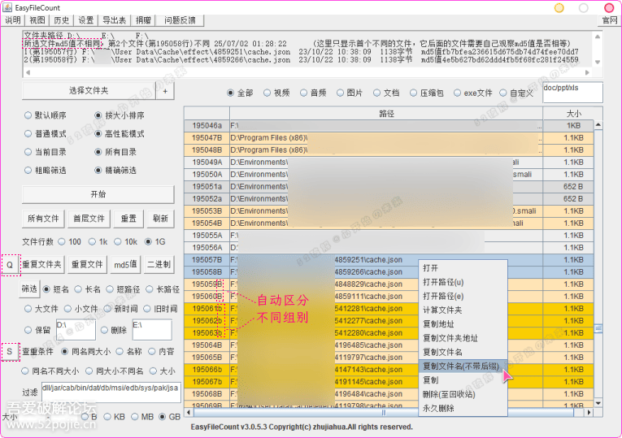
Task: Select the 同名同大小 condition
Action: point(85,352)
